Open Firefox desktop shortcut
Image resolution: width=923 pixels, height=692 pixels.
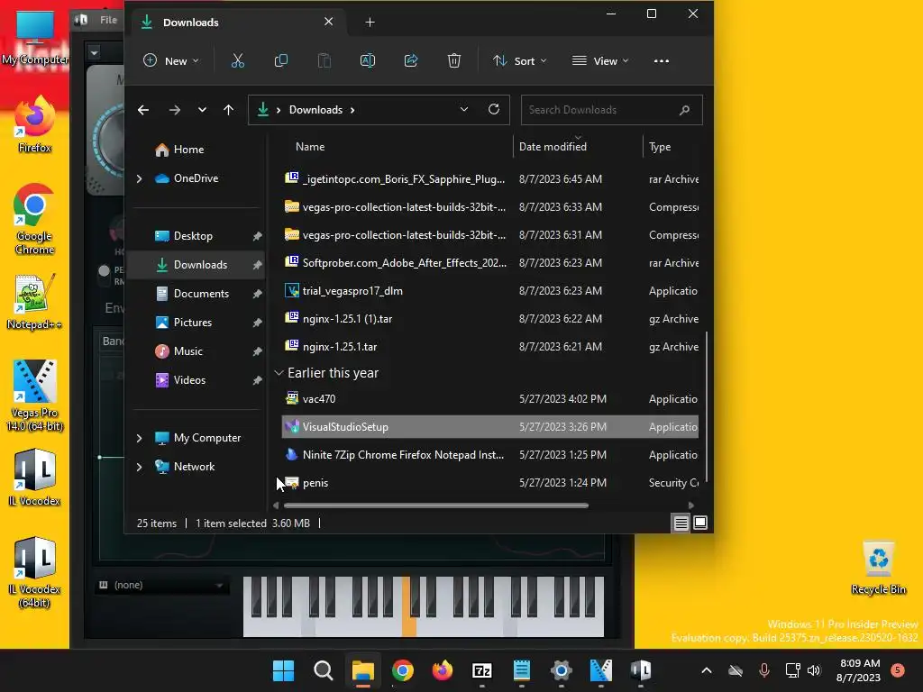(x=34, y=124)
